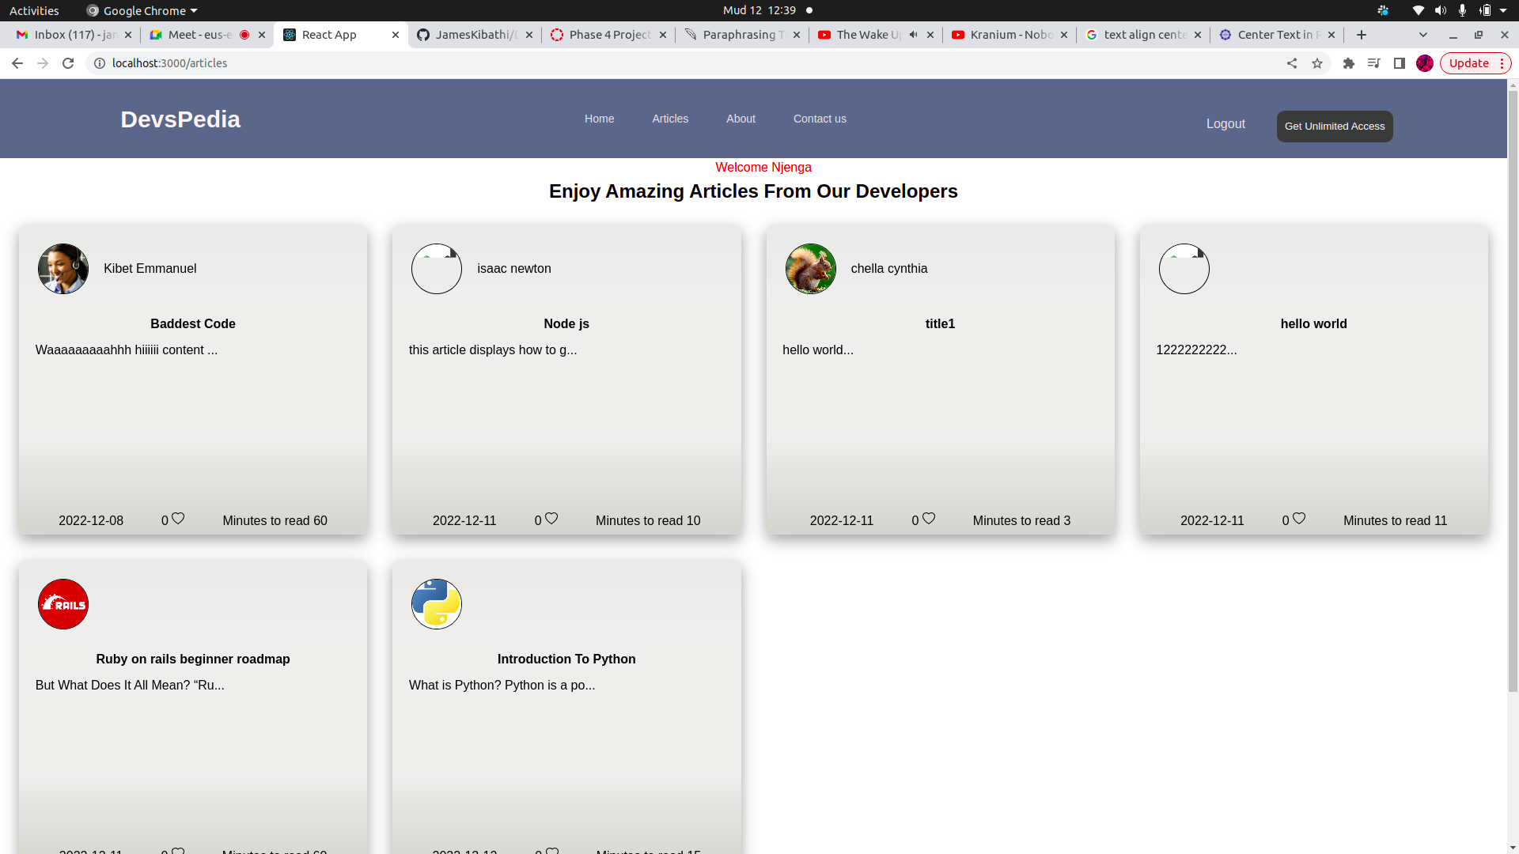Viewport: 1519px width, 854px height.
Task: Like the Baddest Code article heart
Action: [x=178, y=519]
